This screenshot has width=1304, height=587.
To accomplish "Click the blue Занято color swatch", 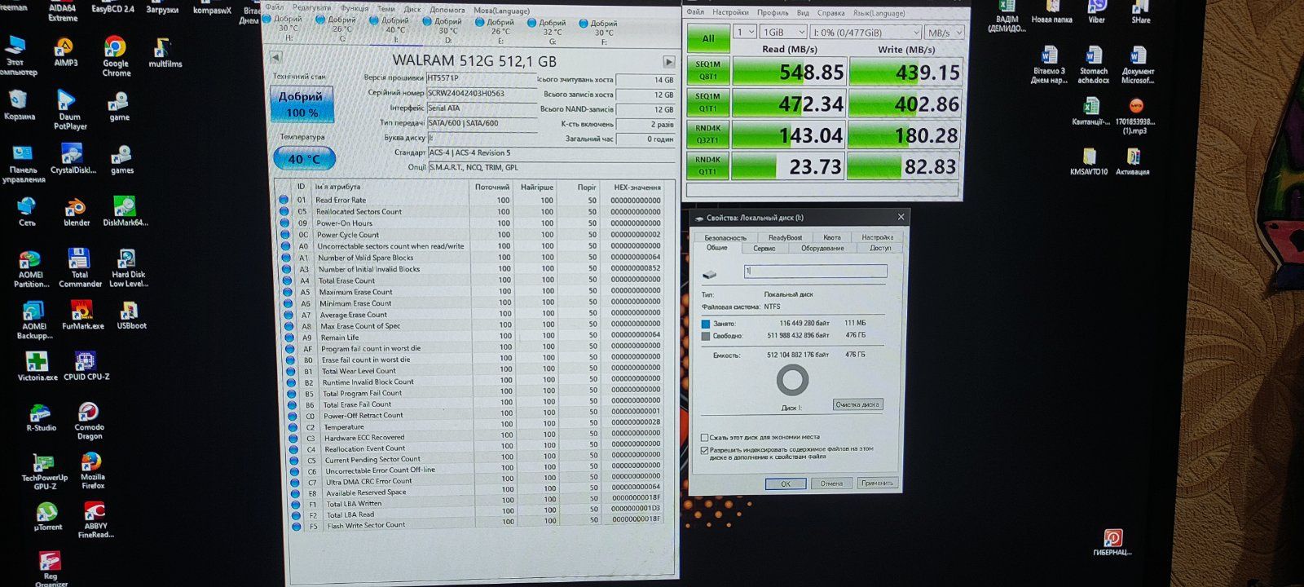I will (x=706, y=324).
